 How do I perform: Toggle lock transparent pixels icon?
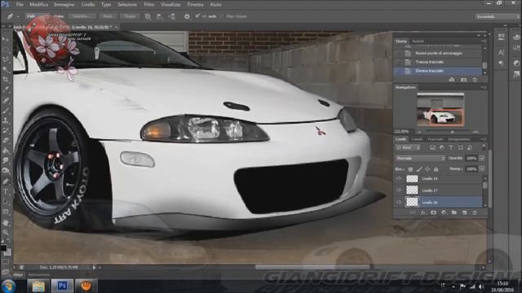tap(410, 169)
